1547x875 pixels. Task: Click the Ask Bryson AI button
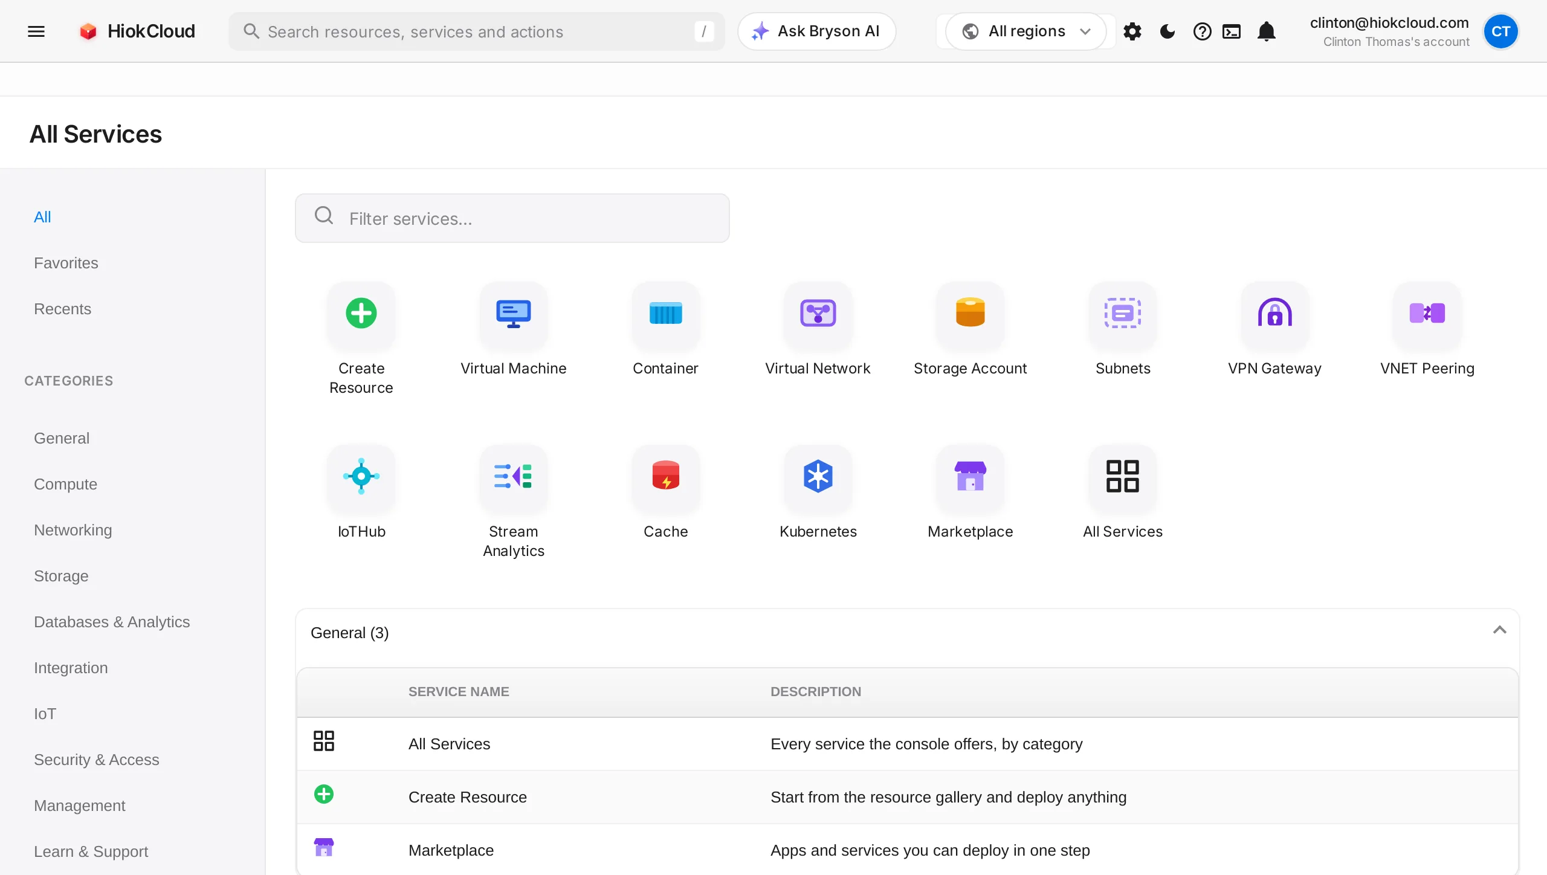coord(816,31)
